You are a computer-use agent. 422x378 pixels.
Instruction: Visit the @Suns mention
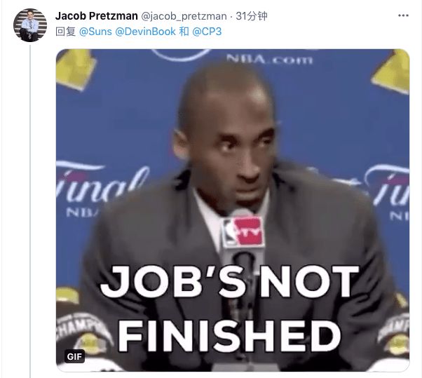95,32
